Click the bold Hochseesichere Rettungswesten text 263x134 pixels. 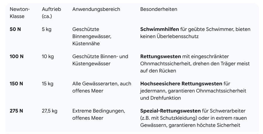[181, 84]
